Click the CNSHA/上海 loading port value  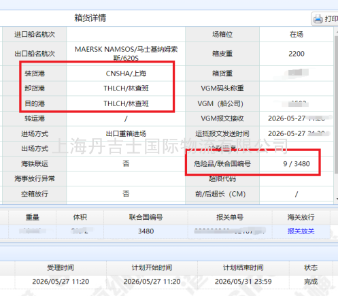click(126, 73)
